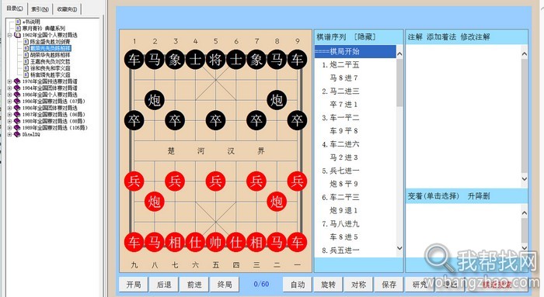Image resolution: width=544 pixels, height=297 pixels.
Task: Hide move list via [隐藏] link
Action: (364, 36)
